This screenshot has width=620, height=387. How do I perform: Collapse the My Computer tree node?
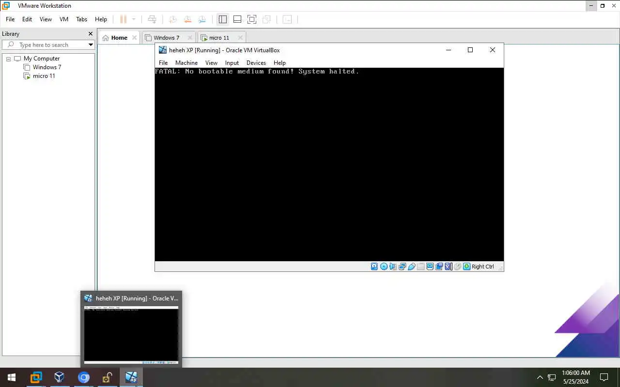[x=8, y=59]
